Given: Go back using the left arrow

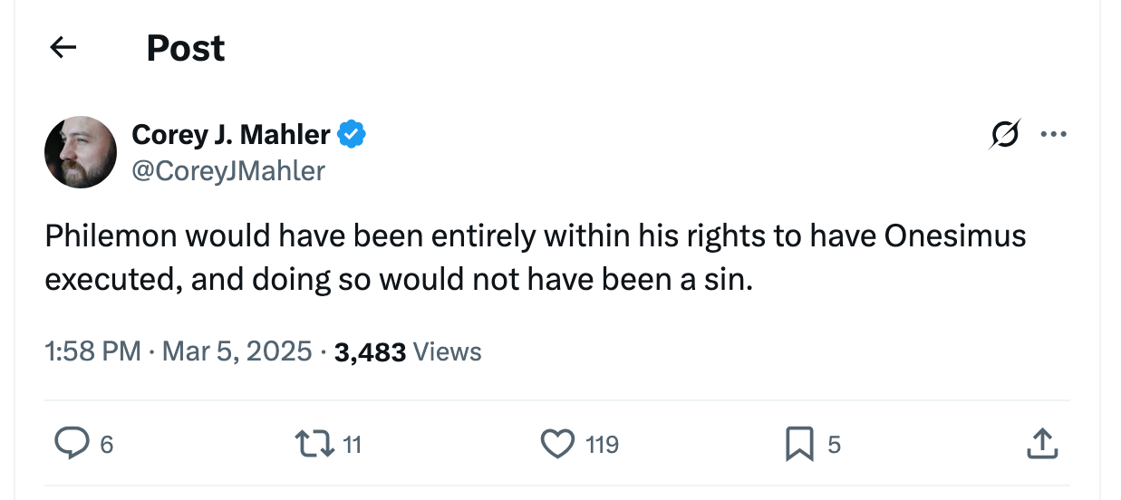Looking at the screenshot, I should pos(63,48).
